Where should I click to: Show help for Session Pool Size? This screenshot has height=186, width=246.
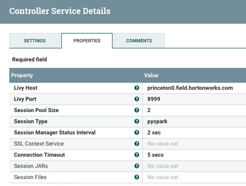point(137,110)
